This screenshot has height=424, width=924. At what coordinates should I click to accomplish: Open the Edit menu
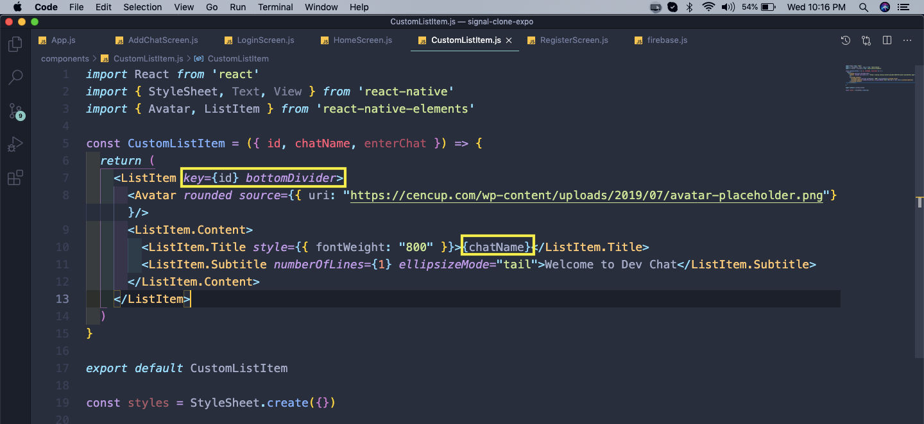[x=103, y=7]
